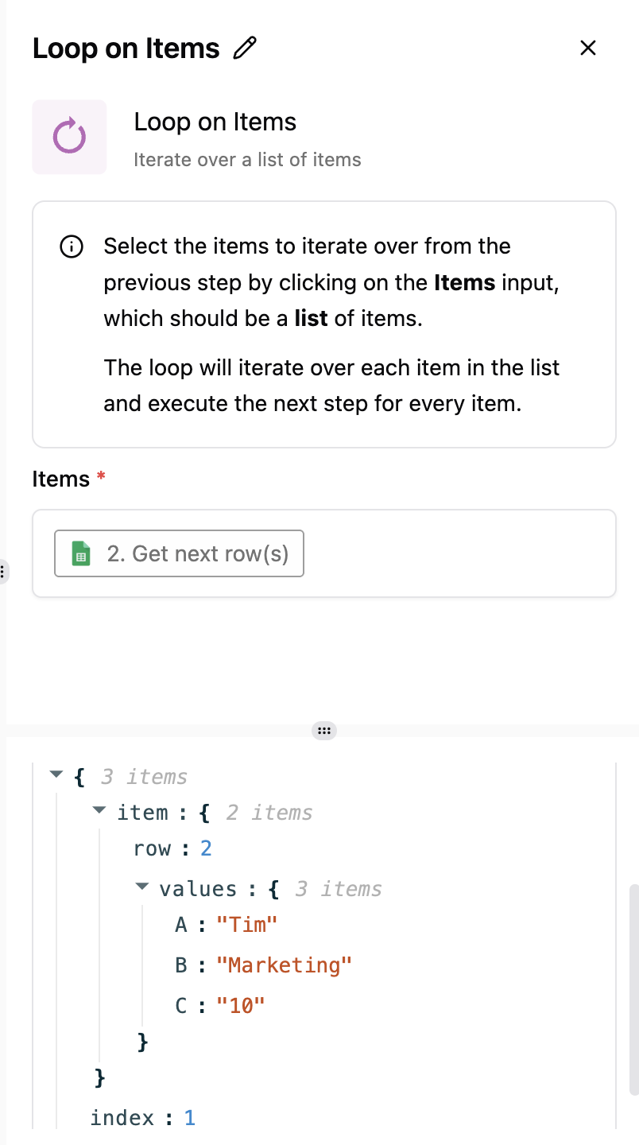639x1145 pixels.
Task: Collapse the 'item' node triangle
Action: point(99,809)
